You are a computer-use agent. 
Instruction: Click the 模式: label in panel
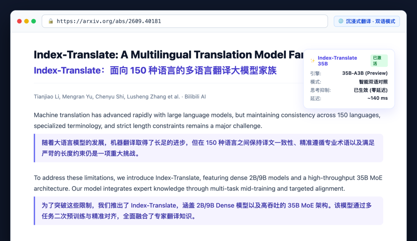point(315,82)
